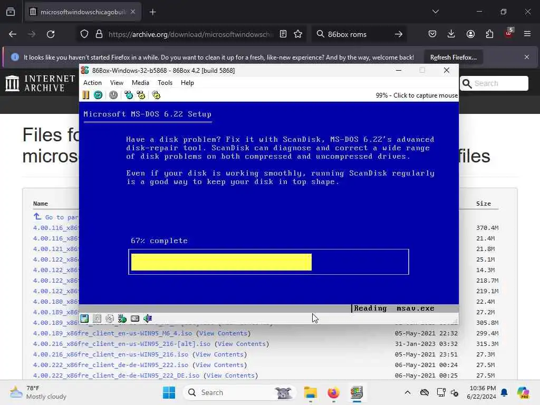Hard reset the 86Box machine
Image resolution: width=540 pixels, height=405 pixels.
click(x=98, y=95)
